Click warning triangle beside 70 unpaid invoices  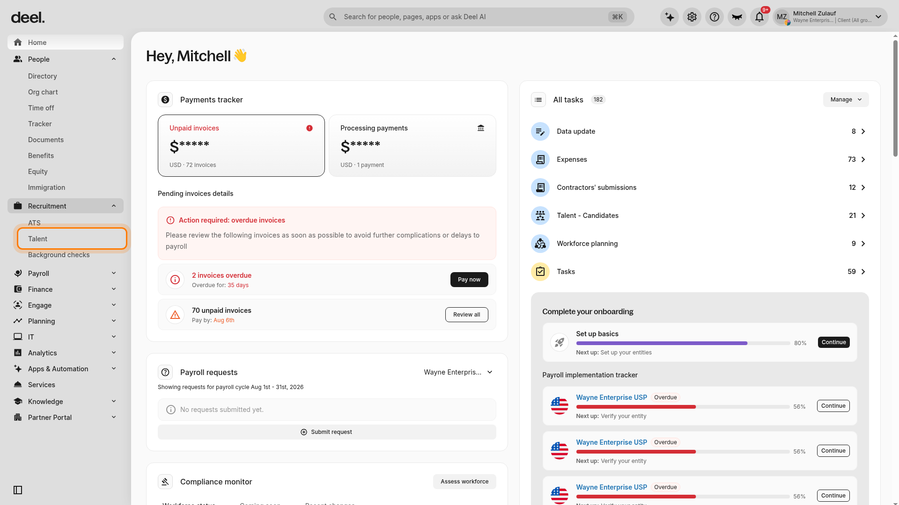(175, 315)
